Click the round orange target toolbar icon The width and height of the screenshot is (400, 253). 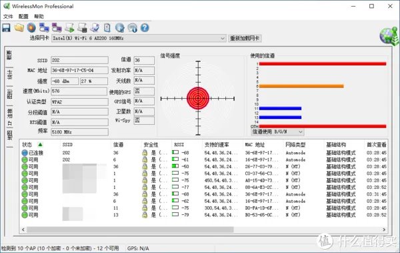(31, 27)
